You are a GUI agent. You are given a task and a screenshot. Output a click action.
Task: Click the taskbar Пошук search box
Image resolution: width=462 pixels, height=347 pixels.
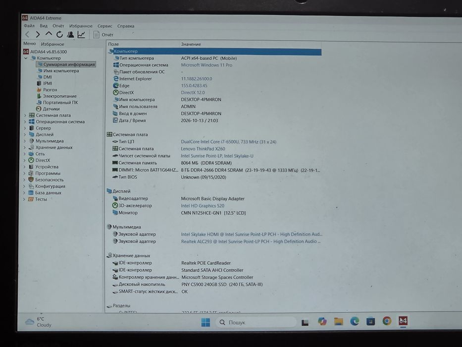pos(256,322)
